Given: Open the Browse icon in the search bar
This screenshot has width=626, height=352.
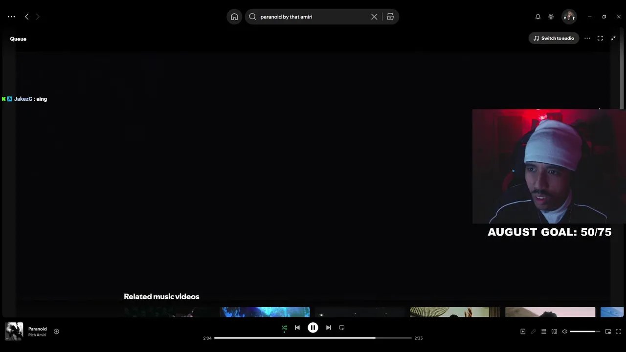Looking at the screenshot, I should coord(390,17).
